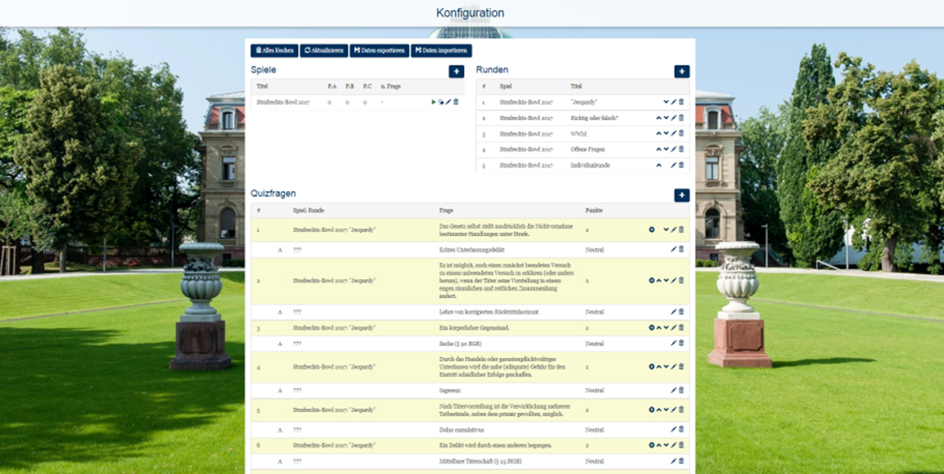The image size is (944, 474).
Task: Add a new game in Spiele section
Action: [x=456, y=72]
